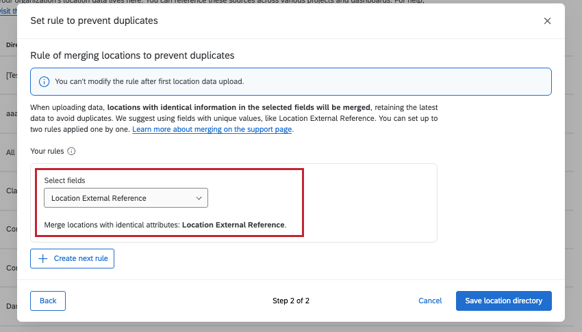Click the Your rules label
582x332 pixels.
click(x=47, y=151)
